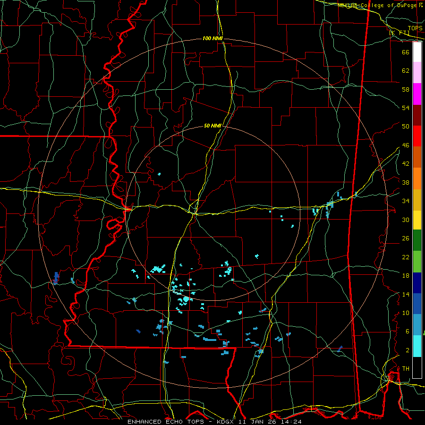Select the navy blue legend swatch
The height and width of the screenshot is (425, 425).
pos(417,283)
